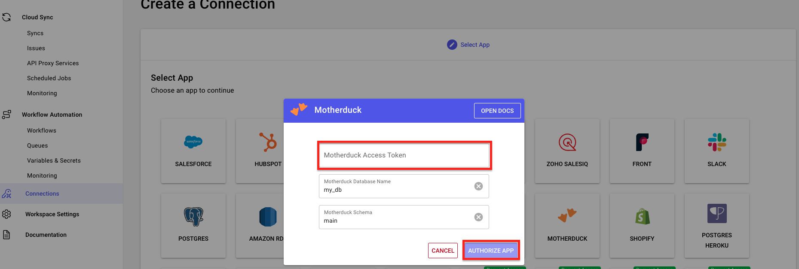Go to Scheduled Jobs in sidebar
Screen dimensions: 799x269
tap(49, 78)
